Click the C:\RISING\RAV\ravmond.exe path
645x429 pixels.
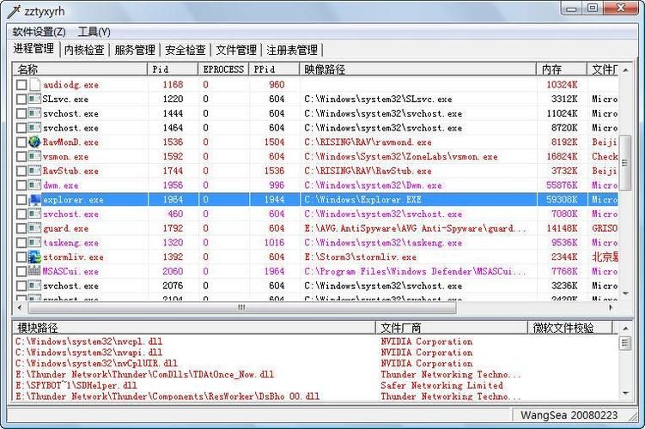(x=368, y=142)
